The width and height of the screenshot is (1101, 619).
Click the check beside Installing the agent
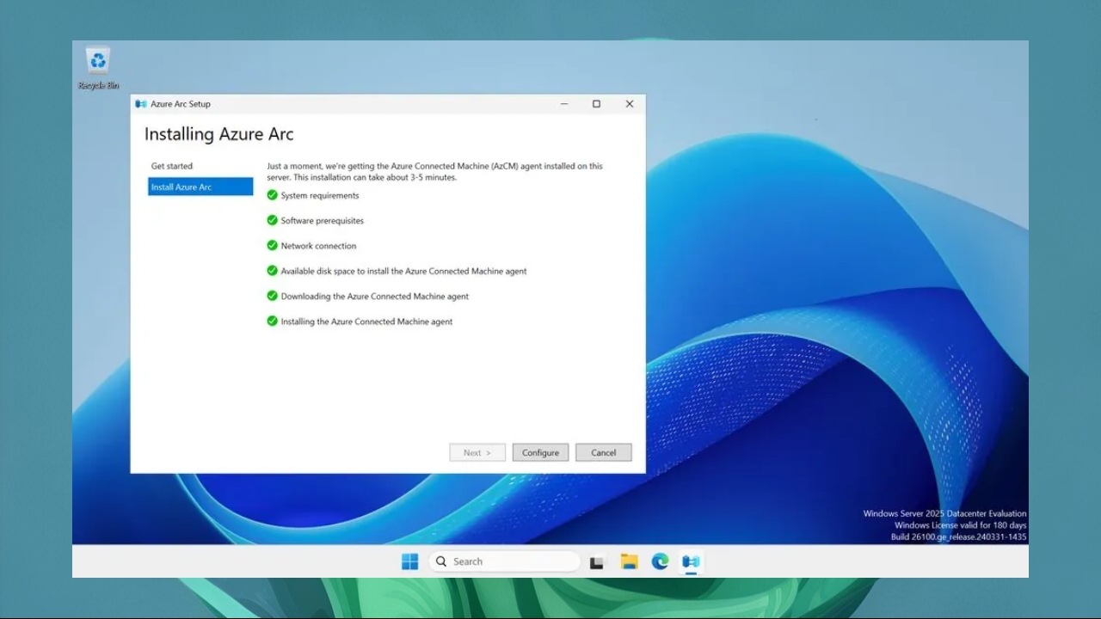273,322
